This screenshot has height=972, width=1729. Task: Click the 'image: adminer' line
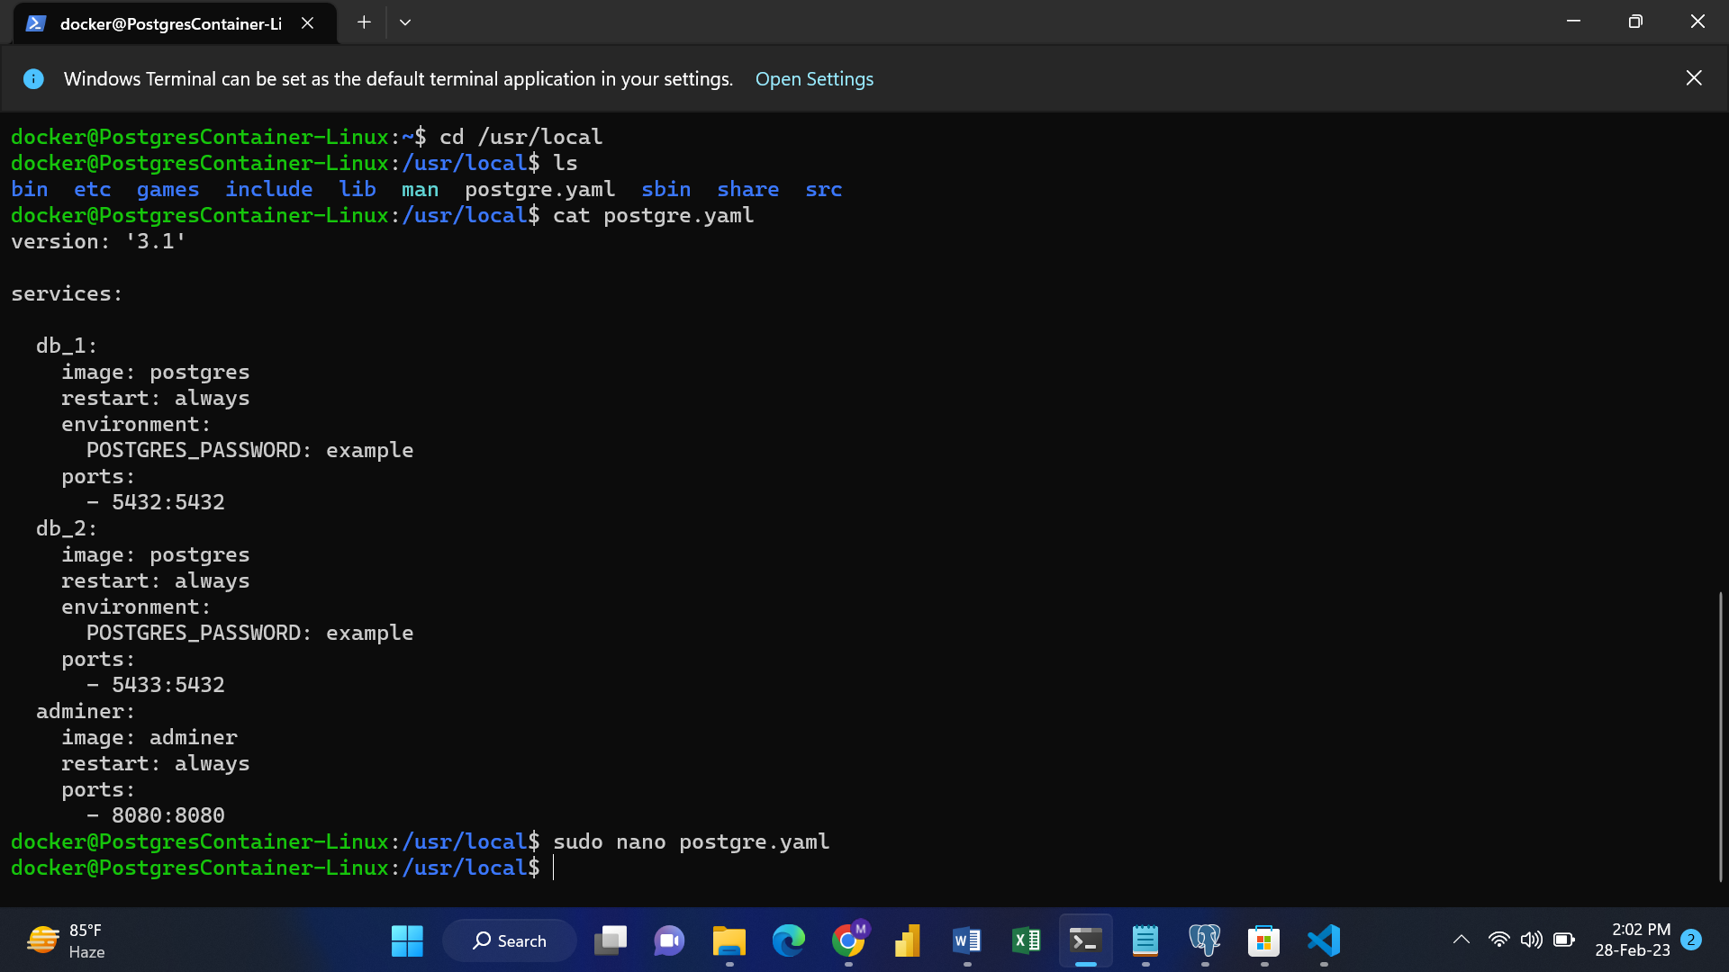[x=149, y=737]
